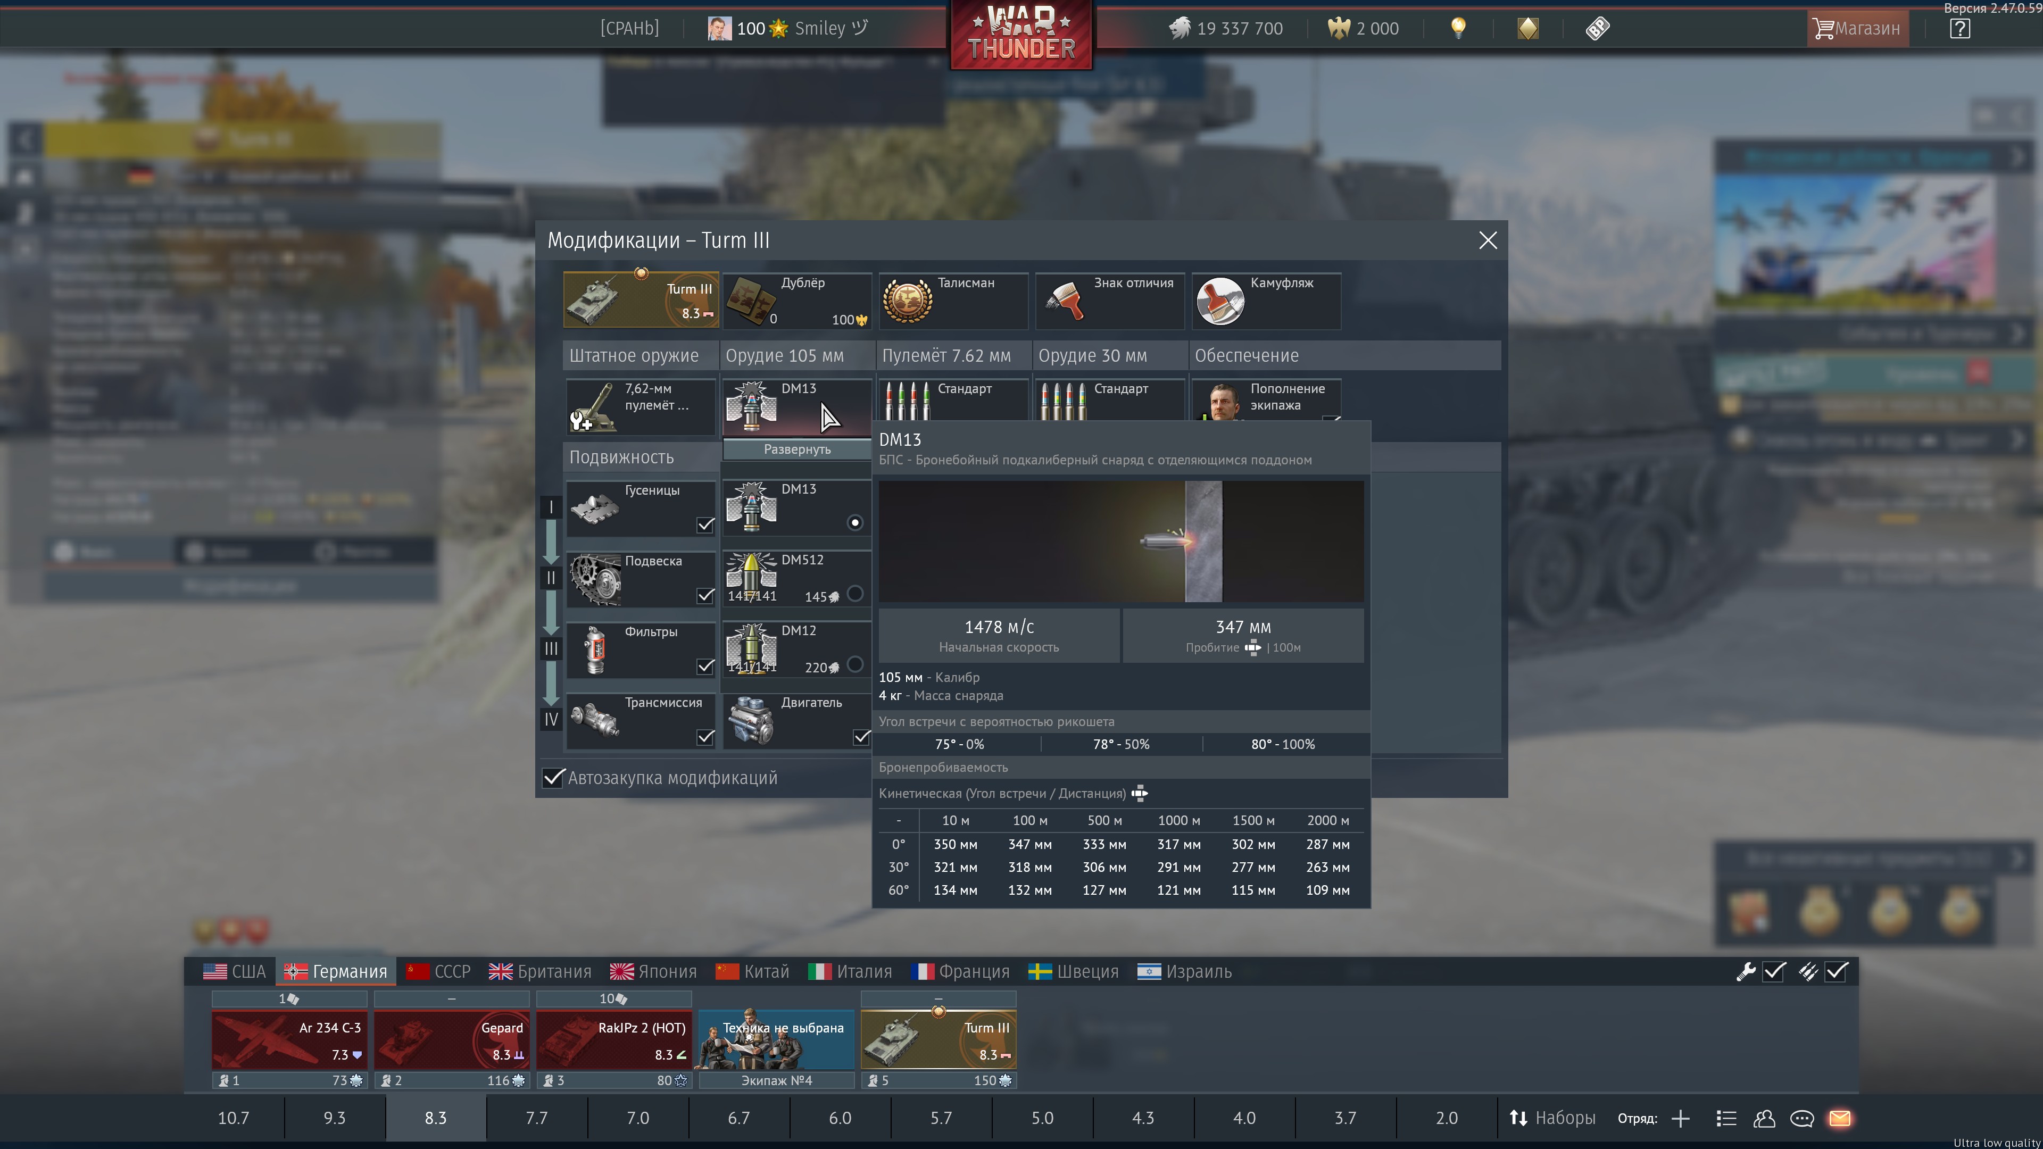Toggle the Подвеска modification checkbox
The height and width of the screenshot is (1149, 2043).
click(x=705, y=596)
